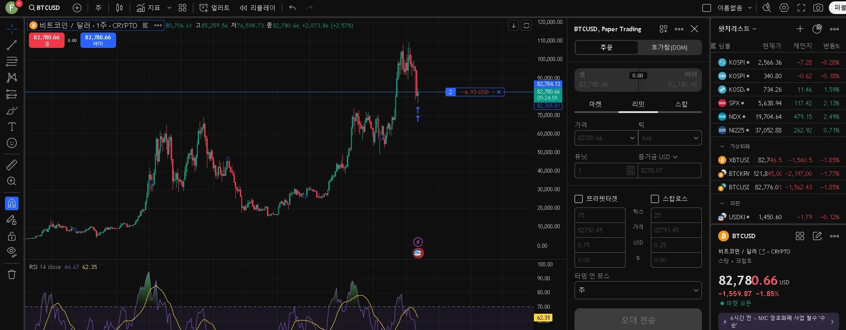Select the crosshair cursor tool
The width and height of the screenshot is (846, 330).
12,29
